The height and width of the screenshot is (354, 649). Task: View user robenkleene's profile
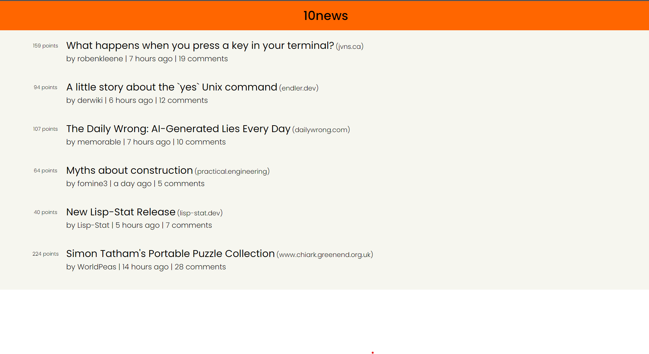100,59
